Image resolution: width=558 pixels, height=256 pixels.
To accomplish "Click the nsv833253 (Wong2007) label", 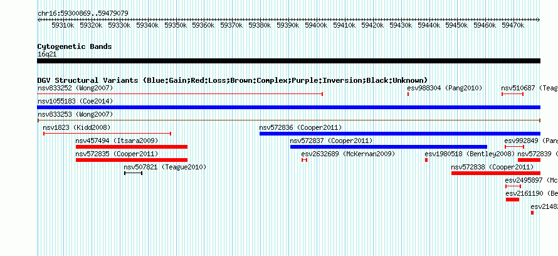I will pyautogui.click(x=75, y=115).
